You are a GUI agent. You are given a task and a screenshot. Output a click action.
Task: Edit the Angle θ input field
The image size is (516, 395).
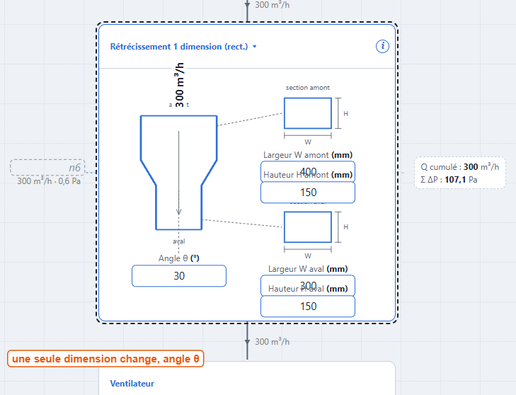179,276
